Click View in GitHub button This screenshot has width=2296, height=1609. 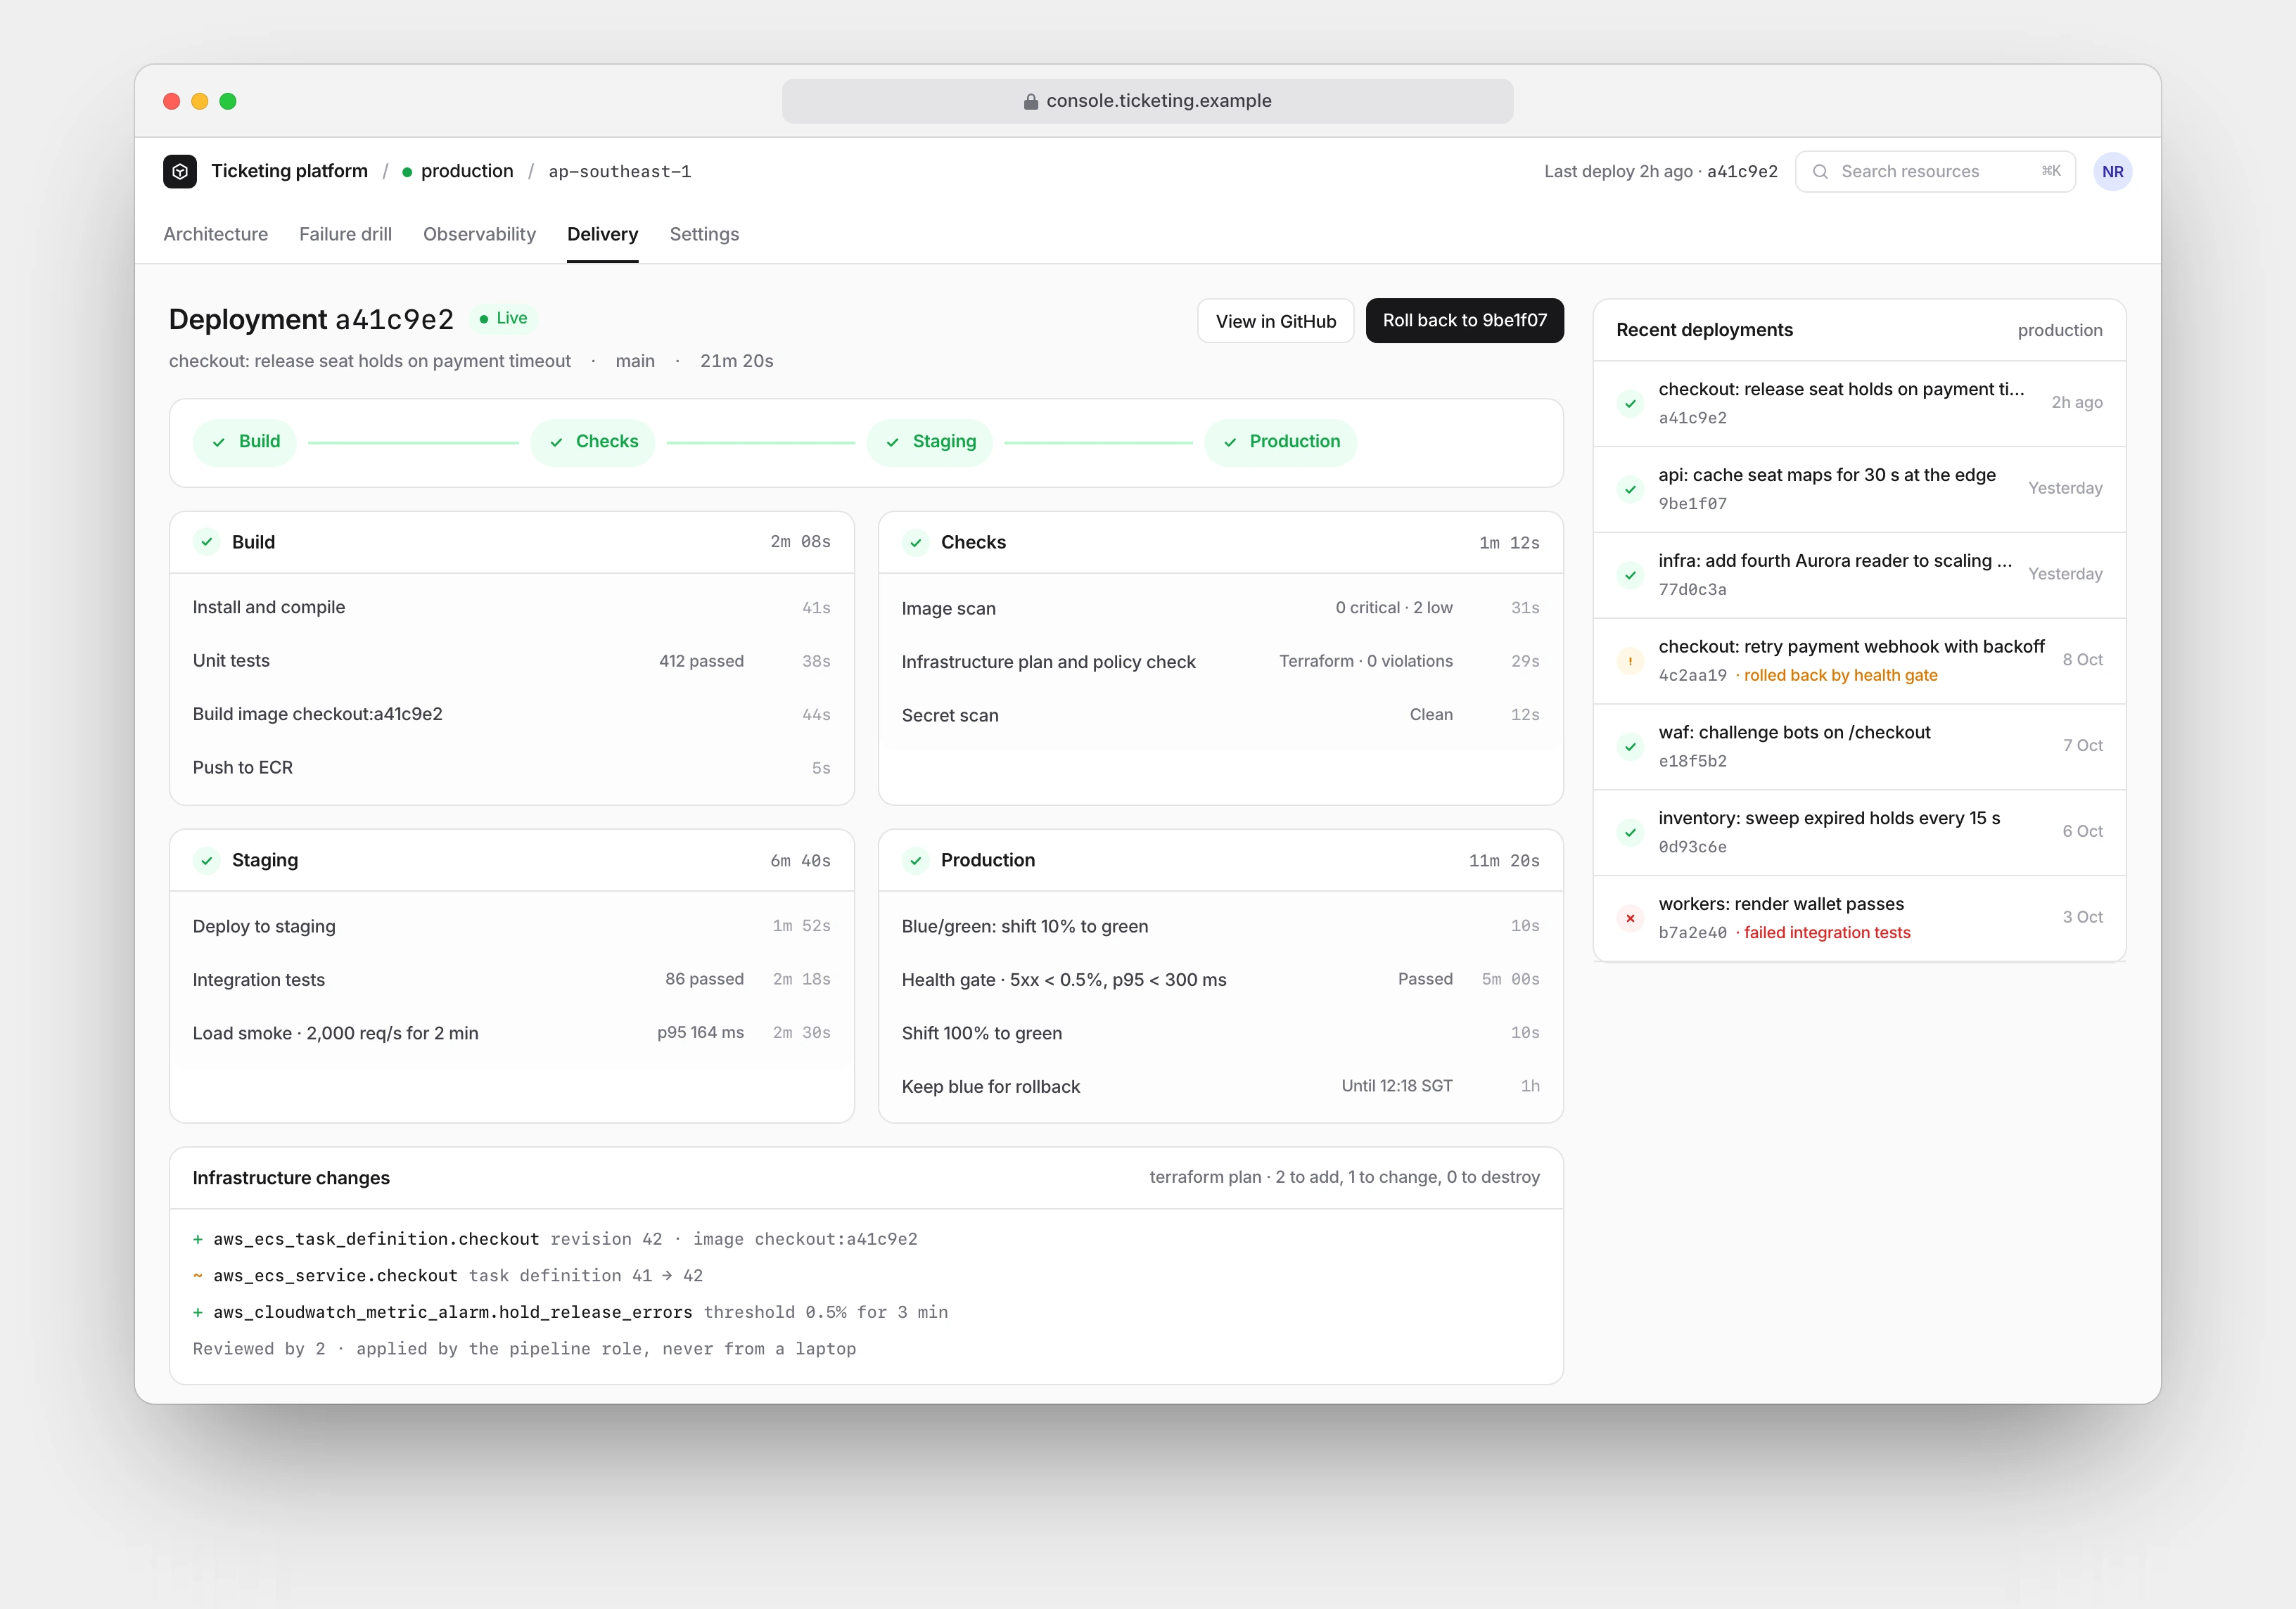click(x=1276, y=321)
